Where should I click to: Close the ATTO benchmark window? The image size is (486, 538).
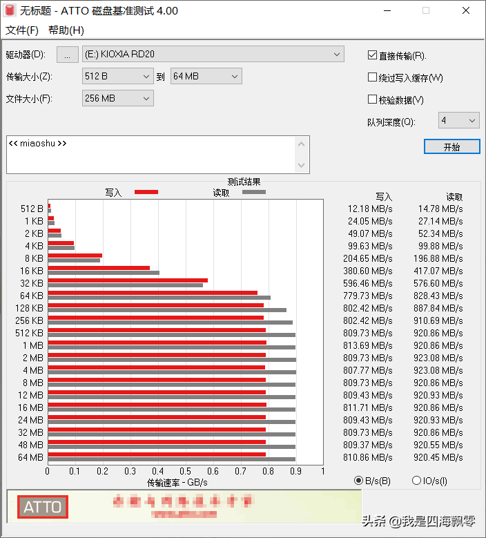click(466, 10)
